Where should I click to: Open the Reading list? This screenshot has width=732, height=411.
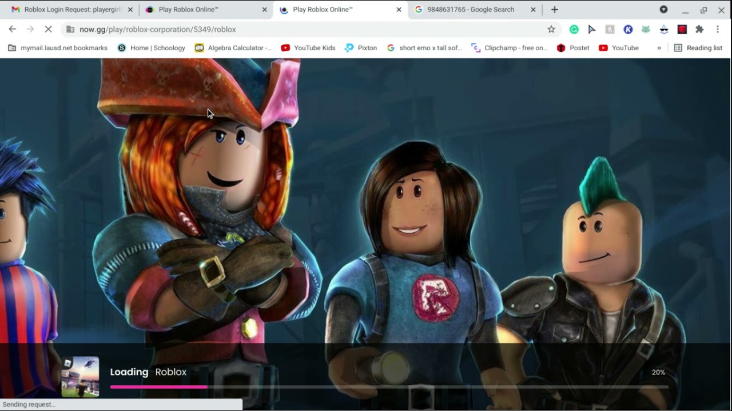coord(698,48)
